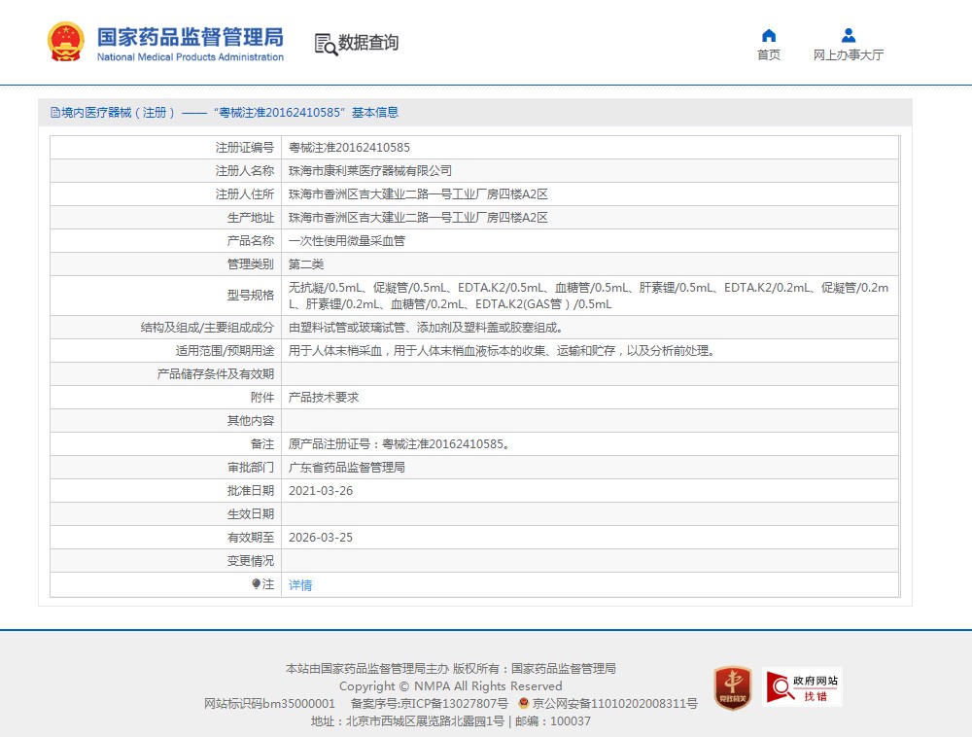The height and width of the screenshot is (737, 972).
Task: Click the 型号规格 value text
Action: pos(588,296)
